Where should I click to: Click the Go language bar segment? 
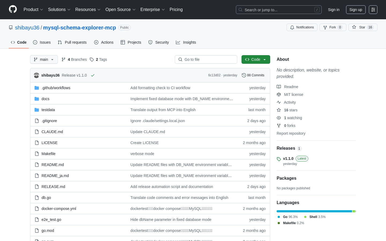[314, 211]
